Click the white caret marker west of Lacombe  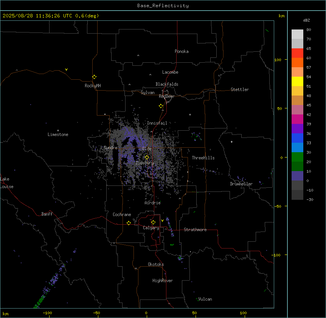tap(150, 75)
